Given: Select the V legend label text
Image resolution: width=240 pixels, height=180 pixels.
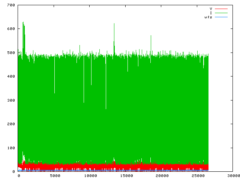Looking at the screenshot, I should pos(211,9).
